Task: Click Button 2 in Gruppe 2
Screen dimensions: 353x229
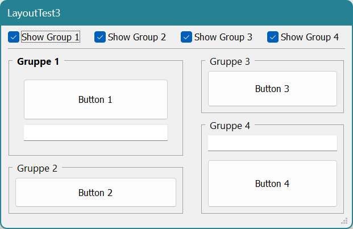Action: point(95,192)
